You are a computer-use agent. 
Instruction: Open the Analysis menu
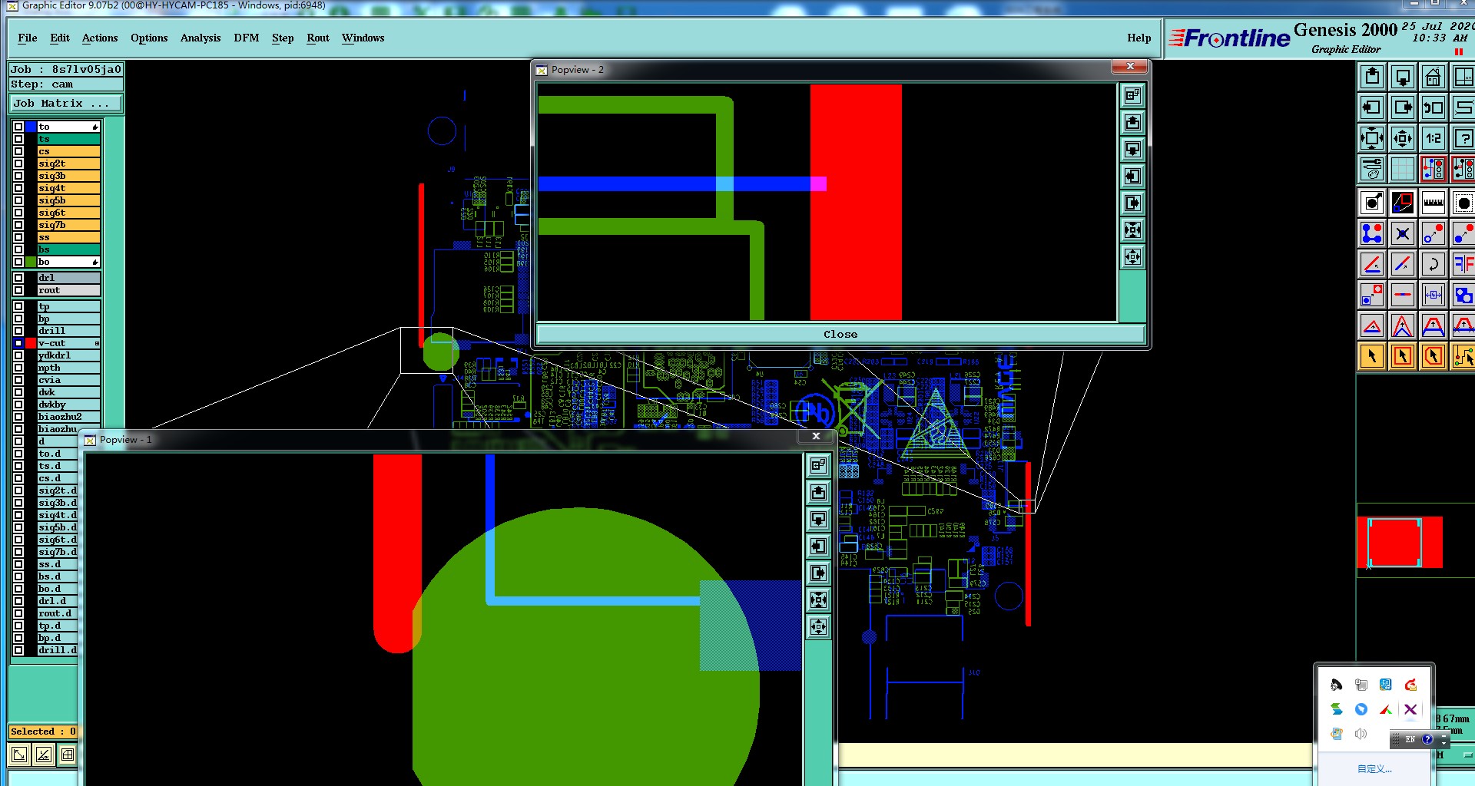point(201,38)
